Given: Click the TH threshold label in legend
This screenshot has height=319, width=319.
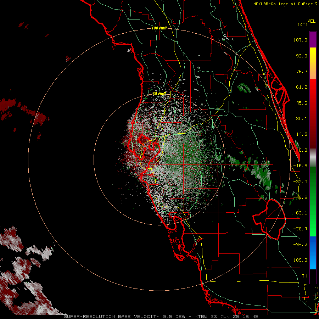Looking at the screenshot, I should pos(304,276).
